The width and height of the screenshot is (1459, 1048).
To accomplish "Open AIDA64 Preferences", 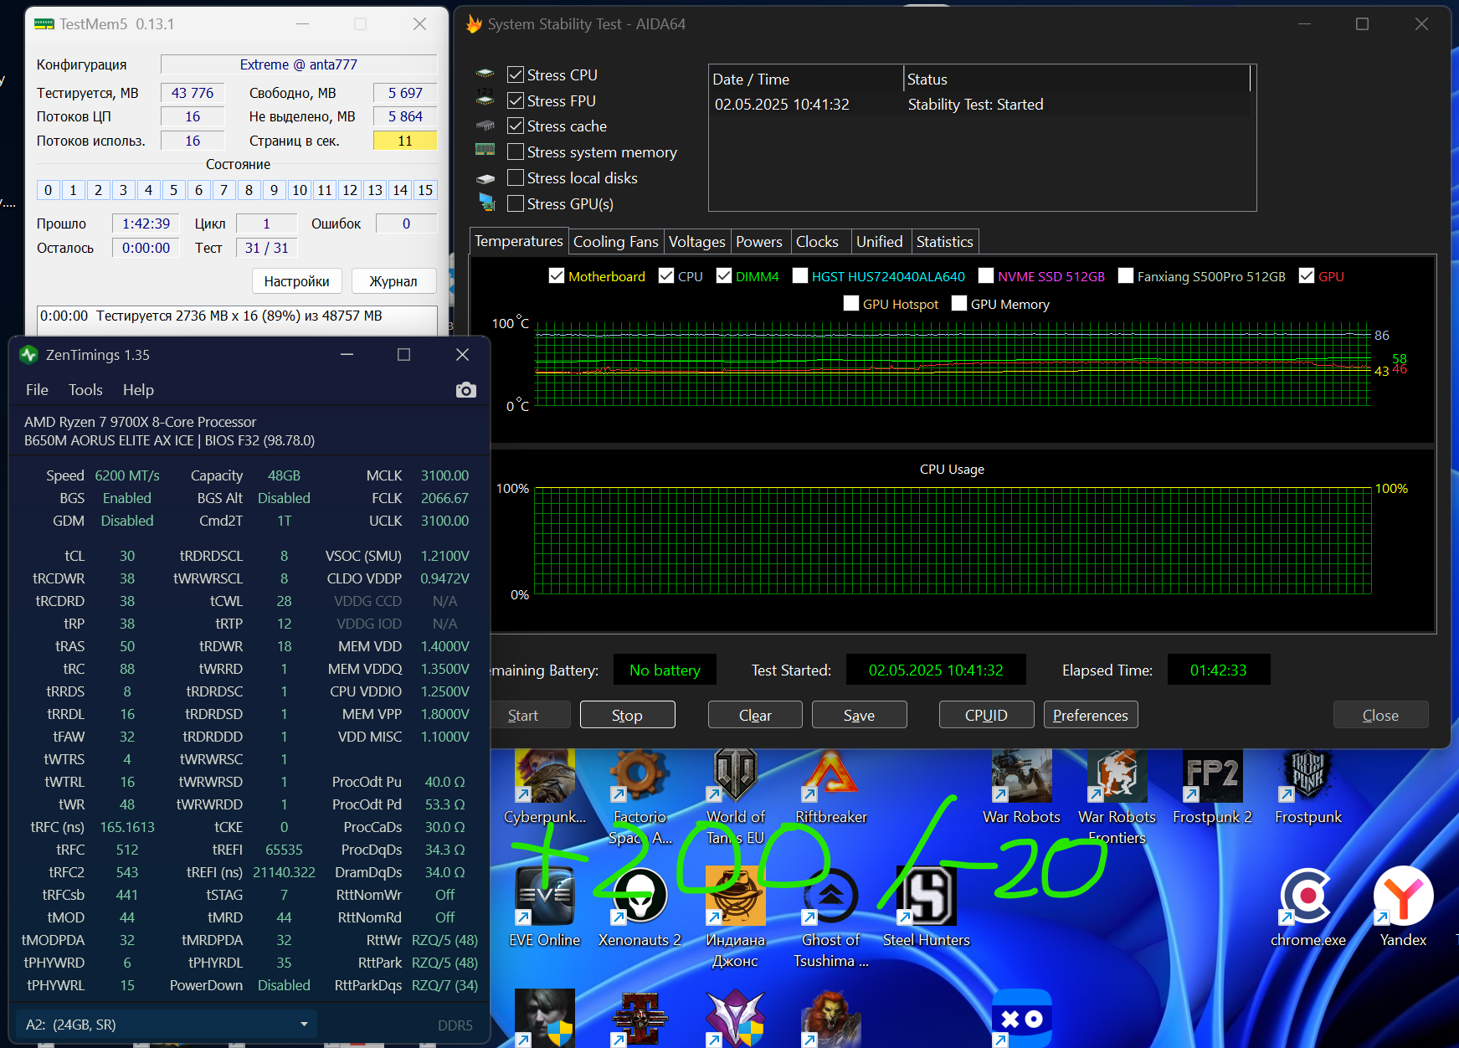I will click(x=1091, y=715).
